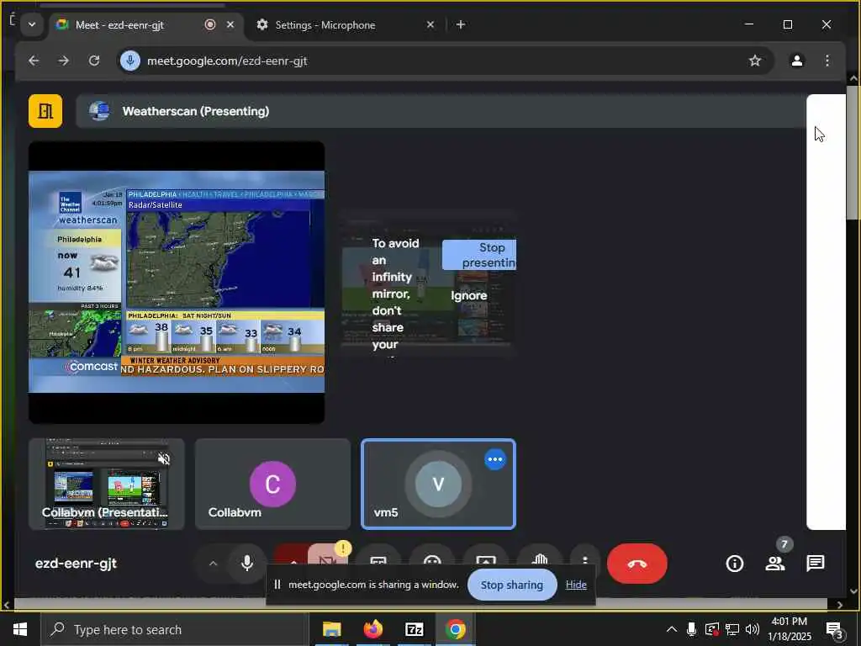Image resolution: width=861 pixels, height=646 pixels.
Task: Click the Hide link on the sharing bar
Action: (576, 585)
